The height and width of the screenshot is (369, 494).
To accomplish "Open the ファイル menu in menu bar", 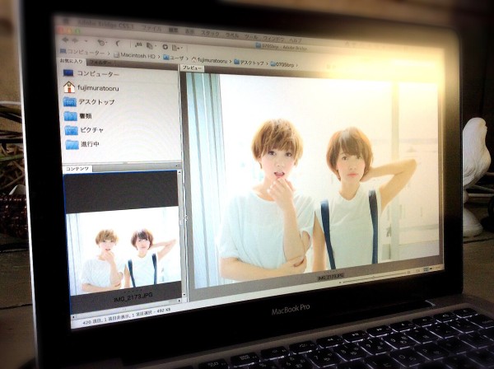I will point(151,28).
